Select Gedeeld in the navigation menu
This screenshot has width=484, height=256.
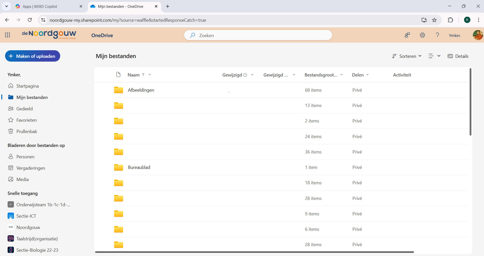(24, 109)
